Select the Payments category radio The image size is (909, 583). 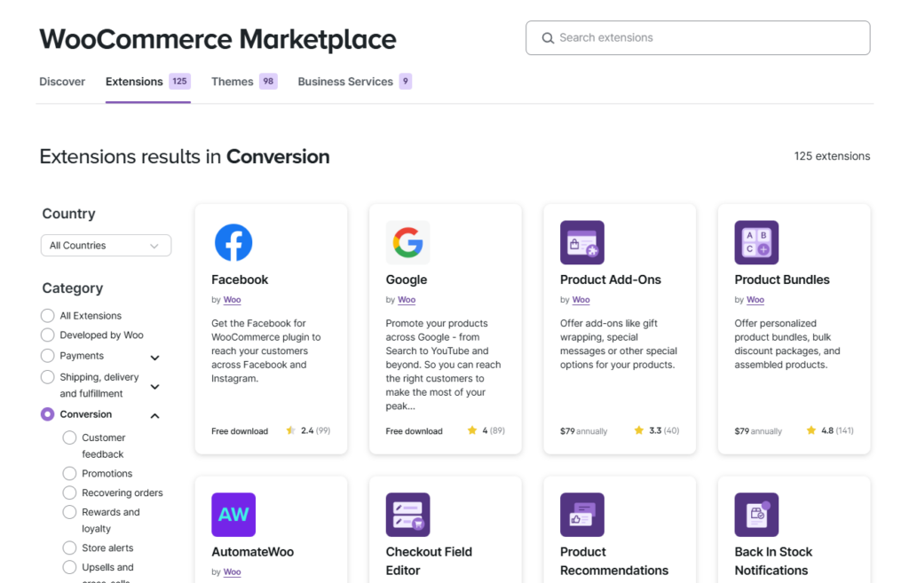click(x=48, y=355)
